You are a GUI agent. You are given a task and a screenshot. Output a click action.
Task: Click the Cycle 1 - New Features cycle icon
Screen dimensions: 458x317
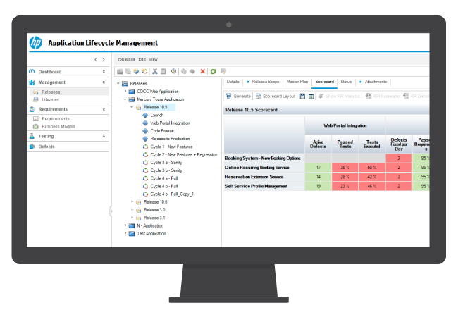(x=145, y=147)
